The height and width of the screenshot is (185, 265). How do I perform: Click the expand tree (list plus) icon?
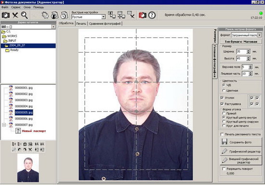tap(14, 144)
